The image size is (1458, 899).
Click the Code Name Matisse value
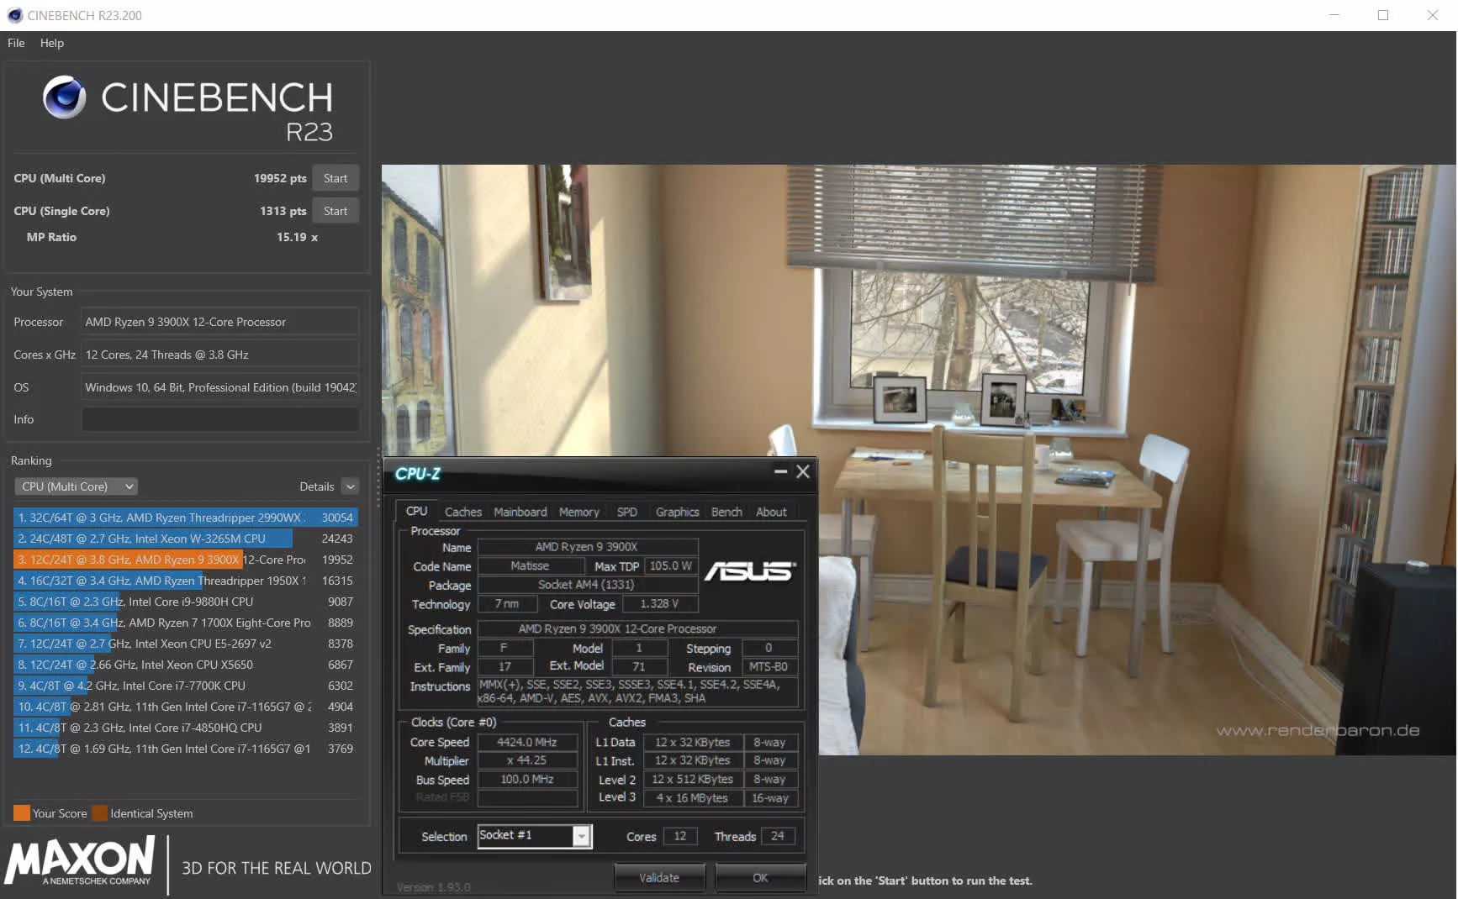(x=530, y=566)
